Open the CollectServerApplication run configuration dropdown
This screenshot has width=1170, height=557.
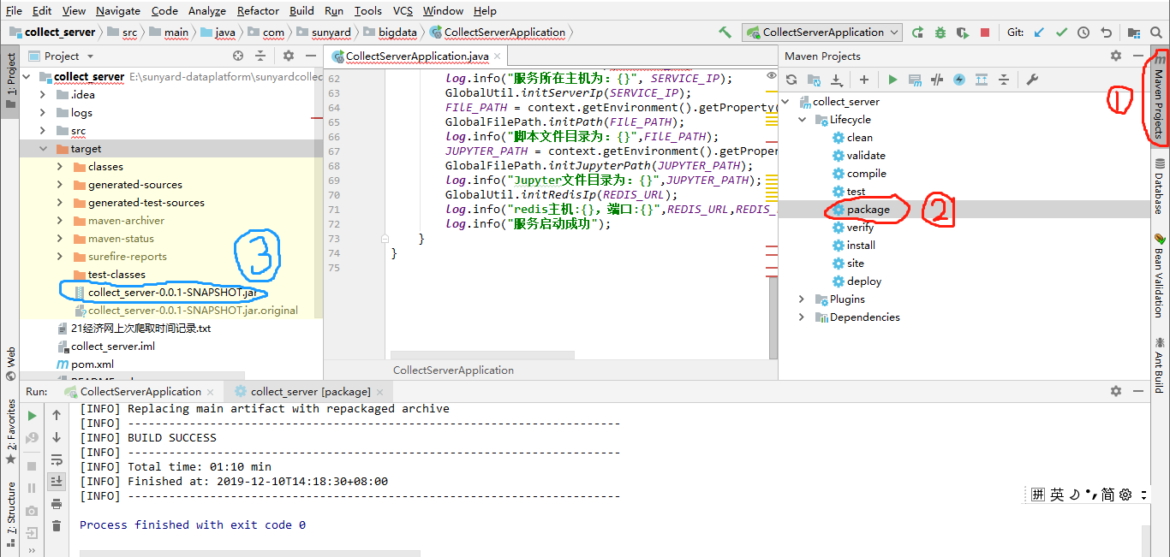(x=822, y=33)
